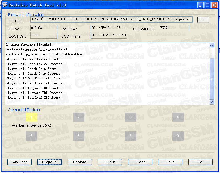Browse for firmware with the ... button
The width and height of the screenshot is (220, 173).
point(203,20)
